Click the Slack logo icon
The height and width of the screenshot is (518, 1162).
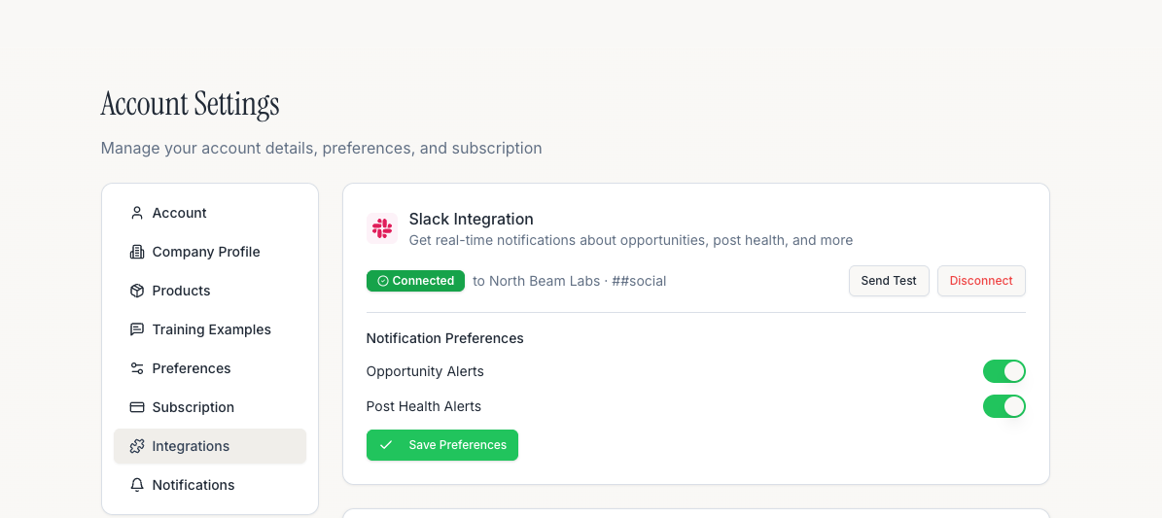click(381, 228)
